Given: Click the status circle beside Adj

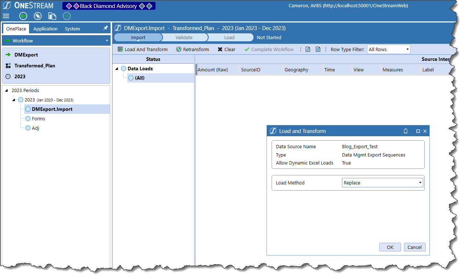Looking at the screenshot, I should 28,128.
